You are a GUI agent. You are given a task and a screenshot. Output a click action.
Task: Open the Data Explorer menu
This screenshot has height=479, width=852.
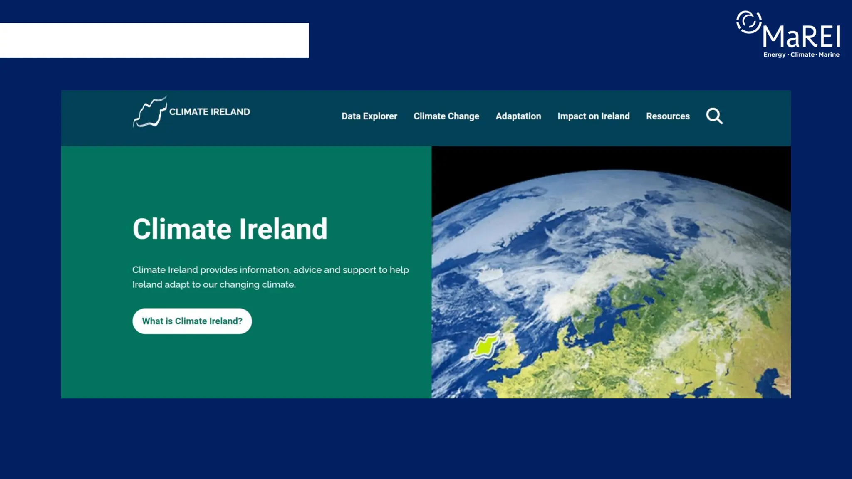(x=369, y=116)
